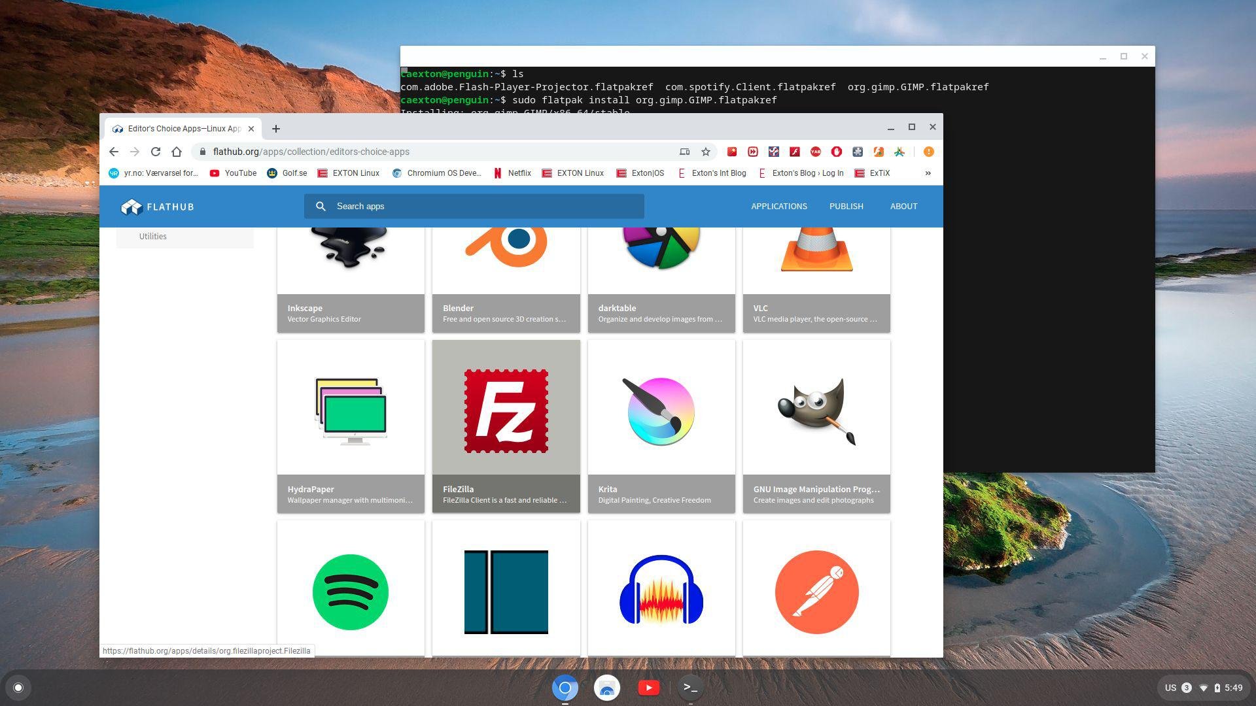Go to the PUBLISH page

point(846,207)
